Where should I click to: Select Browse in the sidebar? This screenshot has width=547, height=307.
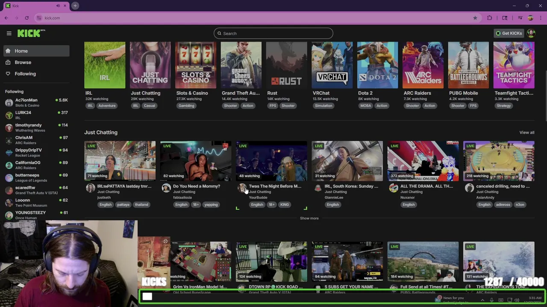tap(36, 62)
